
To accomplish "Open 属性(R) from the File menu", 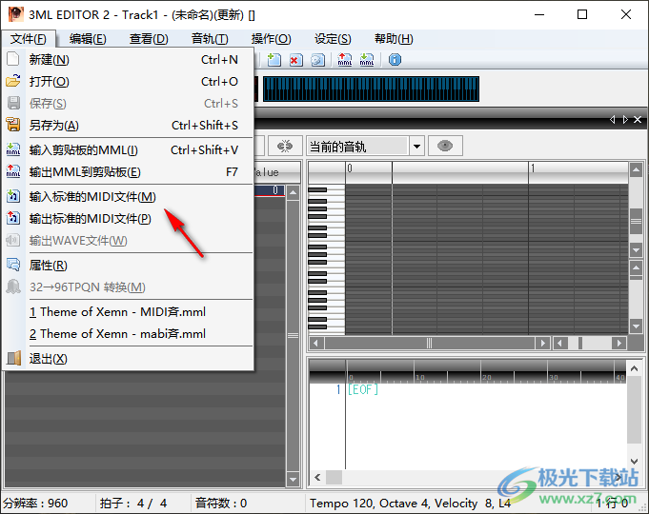I will click(129, 266).
